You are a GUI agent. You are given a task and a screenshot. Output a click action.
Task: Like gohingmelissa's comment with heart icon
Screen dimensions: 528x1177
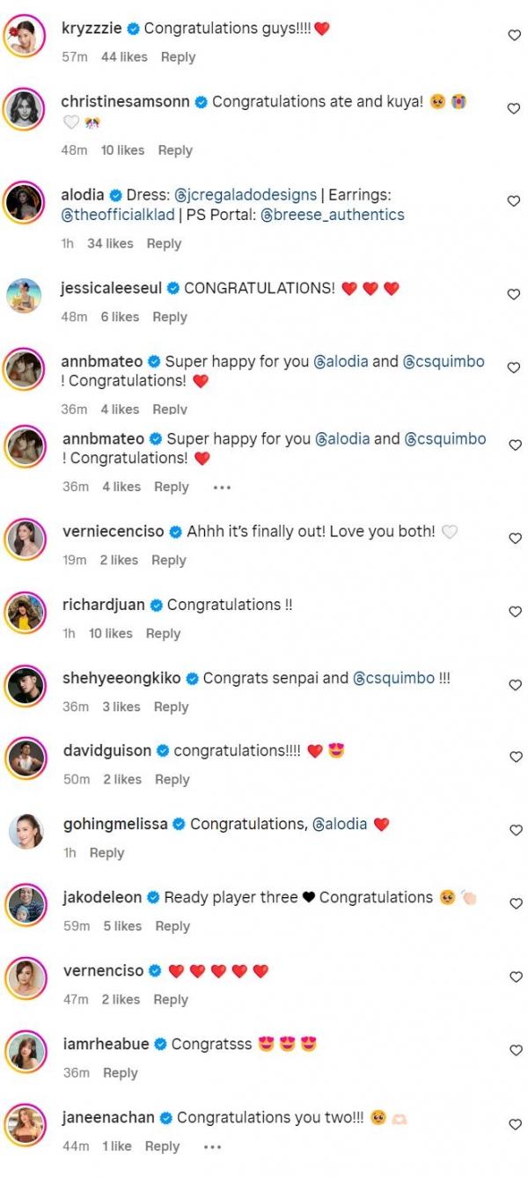point(515,830)
